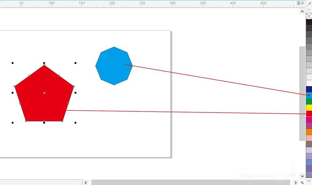Click the top-right selection handle of the pentagon

76,63
